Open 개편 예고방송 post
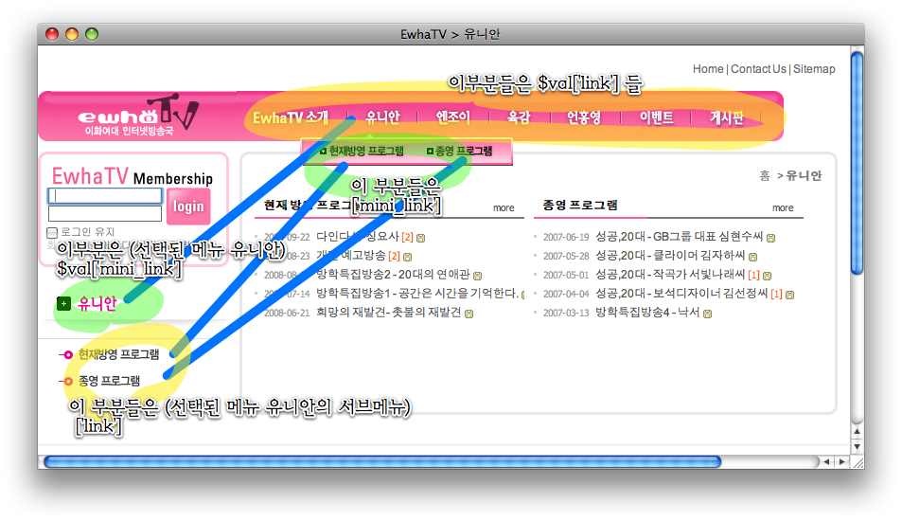Screen dimensions: 902x521 pos(351,256)
